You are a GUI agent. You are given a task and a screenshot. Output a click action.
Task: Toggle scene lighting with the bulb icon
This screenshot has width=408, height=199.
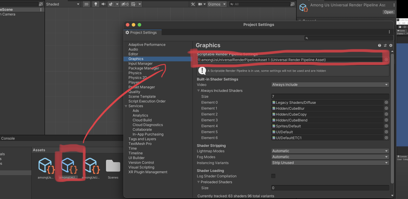coord(96,4)
